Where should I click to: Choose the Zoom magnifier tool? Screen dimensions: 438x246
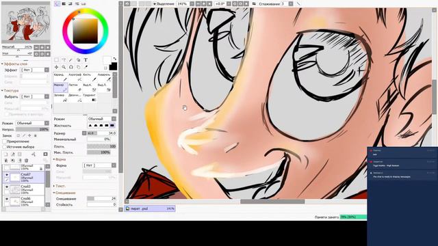click(64, 67)
